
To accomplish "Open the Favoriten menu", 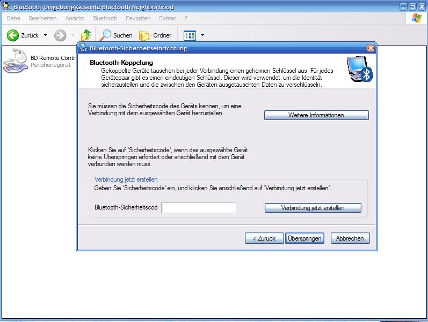I will pos(138,18).
